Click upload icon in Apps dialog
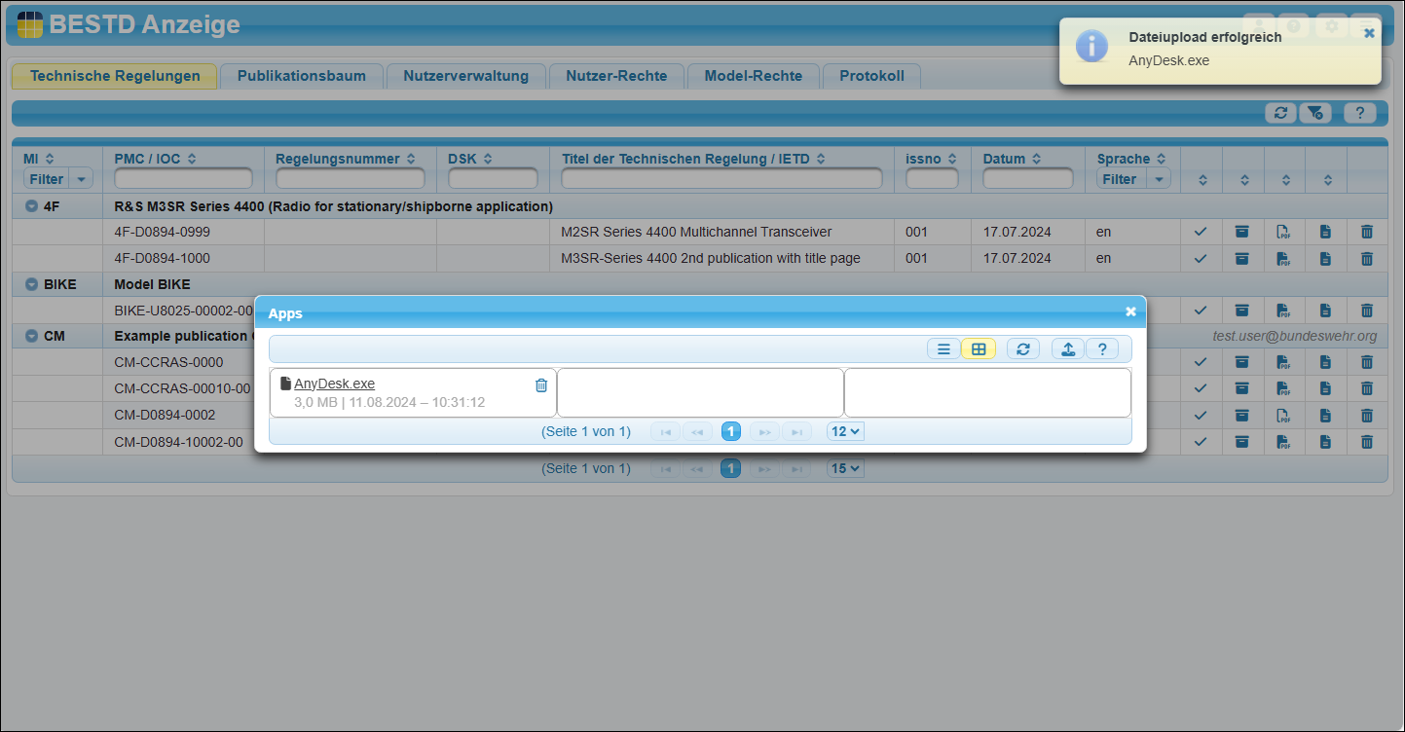1405x732 pixels. (1068, 349)
